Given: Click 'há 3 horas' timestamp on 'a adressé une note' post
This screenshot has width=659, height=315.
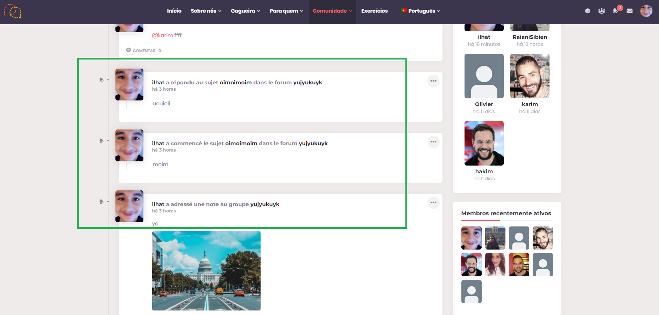Looking at the screenshot, I should pos(164,211).
